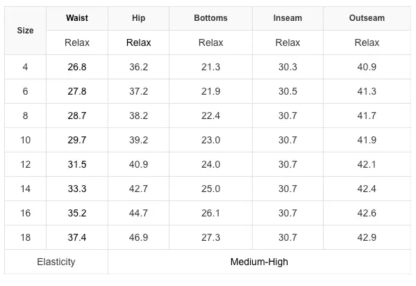Select hip value 38.2 for size 8
Viewport: 416px width, 286px height.
click(138, 116)
